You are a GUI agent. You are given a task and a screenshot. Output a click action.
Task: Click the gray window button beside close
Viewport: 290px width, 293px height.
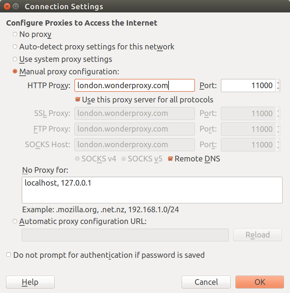click(16, 6)
